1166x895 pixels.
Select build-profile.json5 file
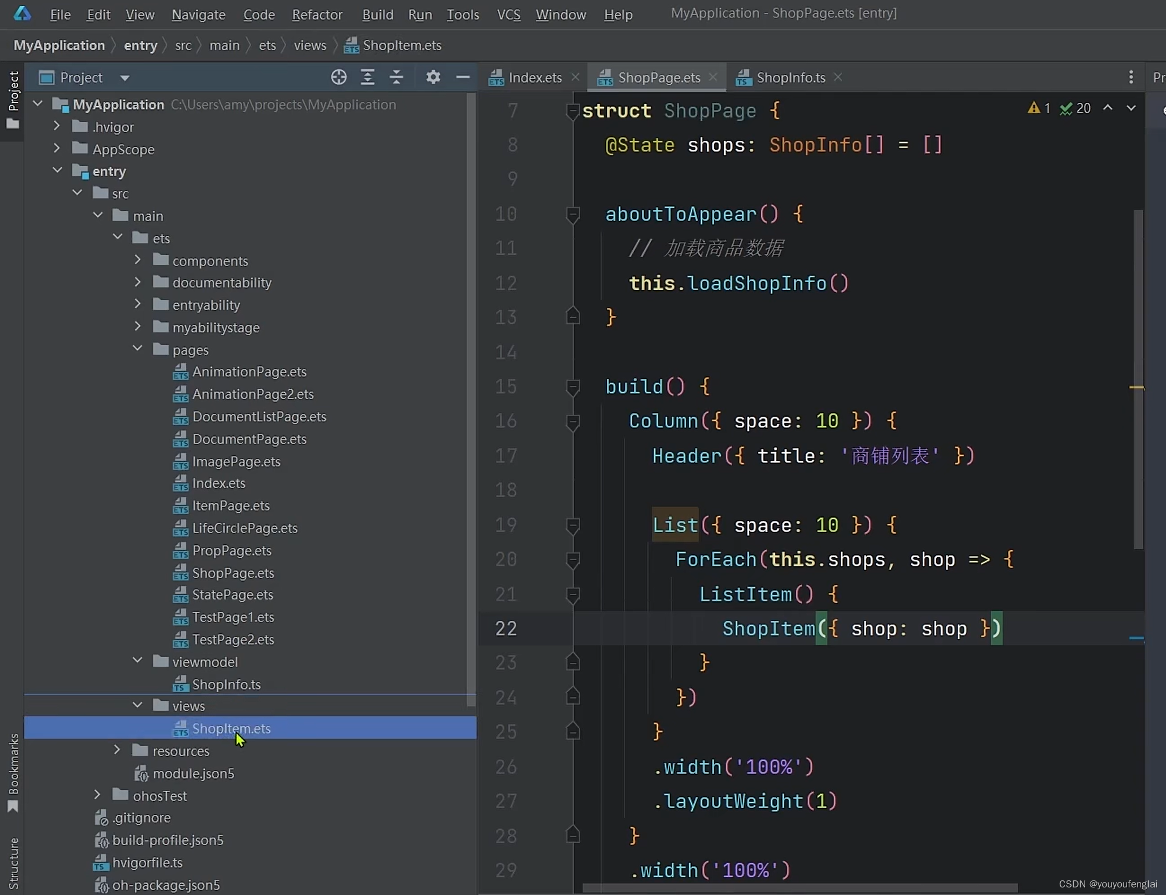pyautogui.click(x=168, y=840)
